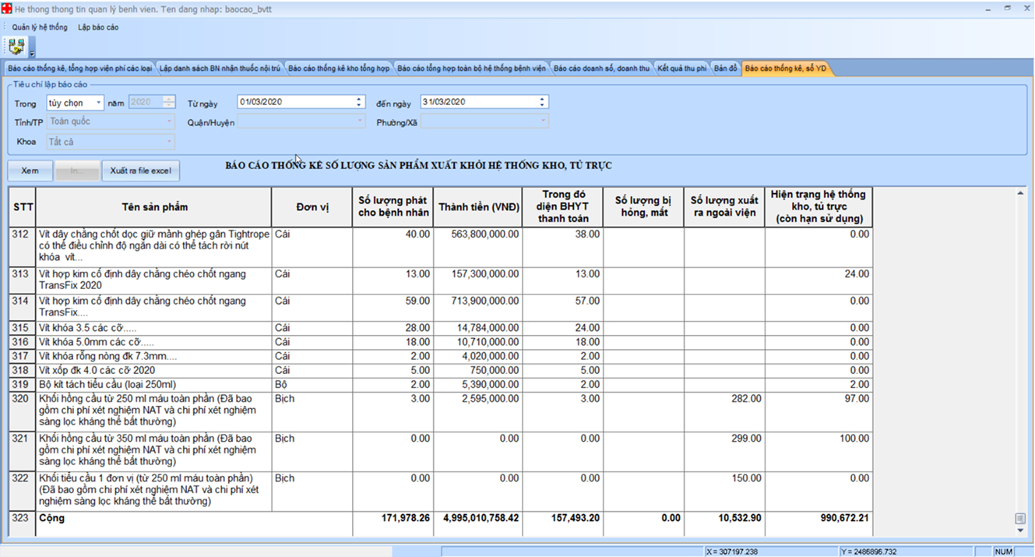The height and width of the screenshot is (557, 1035).
Task: Click the Tên sản phẩm column header
Action: point(154,207)
